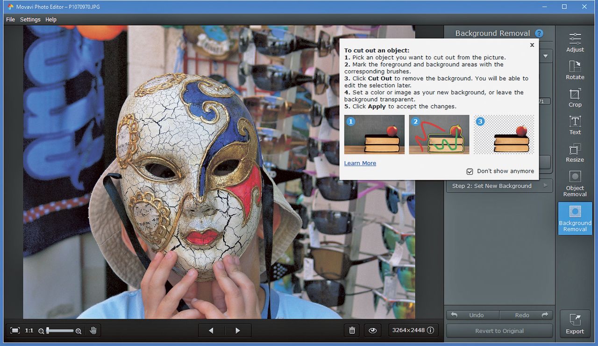Close the cut out instructions popup
This screenshot has height=346, width=598.
[x=532, y=45]
